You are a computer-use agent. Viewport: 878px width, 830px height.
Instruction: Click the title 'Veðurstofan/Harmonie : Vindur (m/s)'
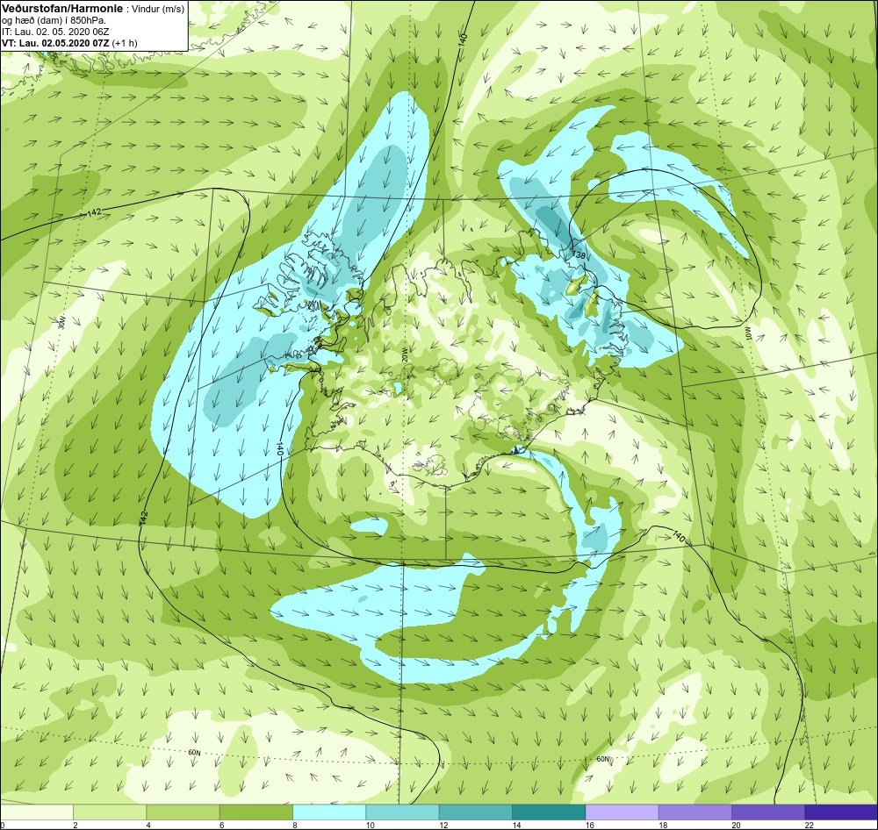[x=93, y=9]
